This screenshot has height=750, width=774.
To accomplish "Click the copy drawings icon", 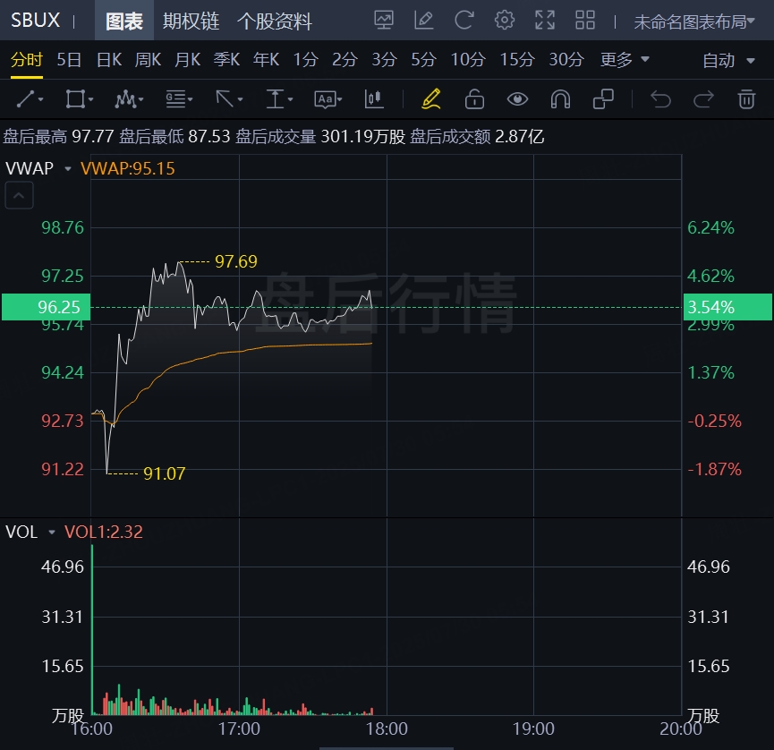I will (603, 99).
